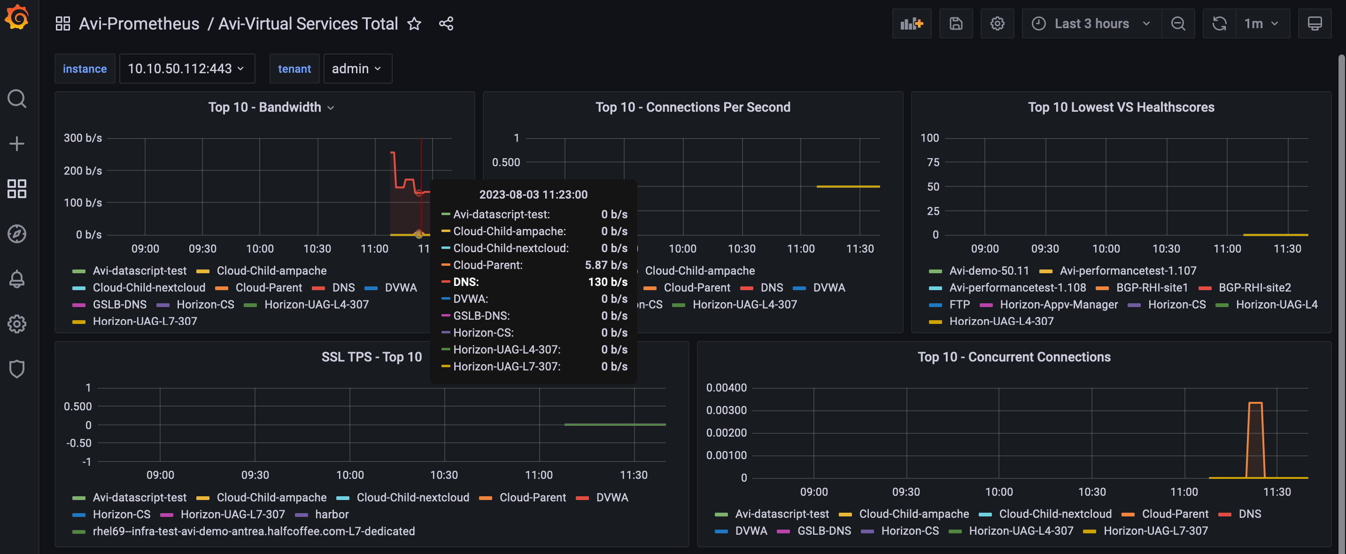The width and height of the screenshot is (1346, 554).
Task: Toggle harbor series in SSL TPS legend
Action: (332, 514)
